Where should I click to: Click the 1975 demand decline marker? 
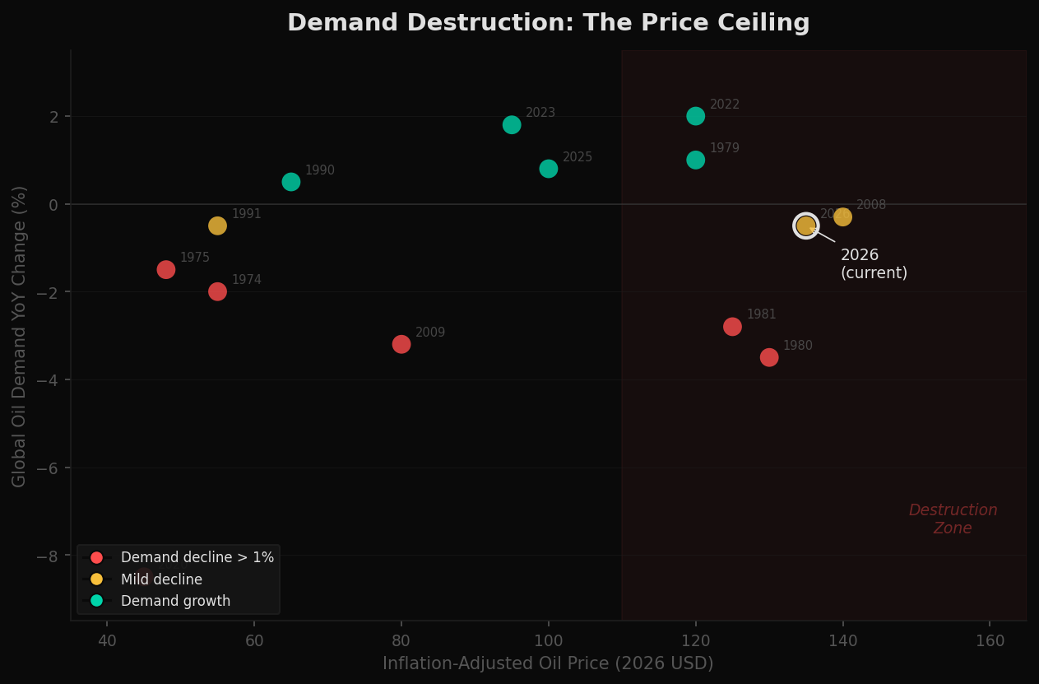point(166,268)
